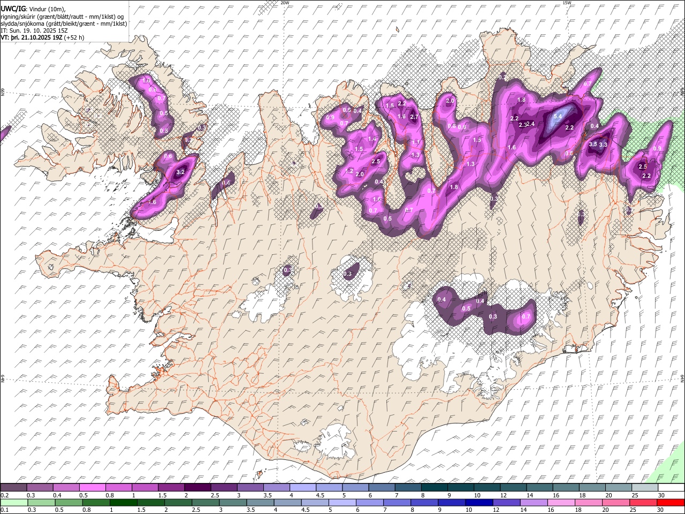
Task: Pick the lower legend swatch between 10 and 12
Action: point(479,502)
